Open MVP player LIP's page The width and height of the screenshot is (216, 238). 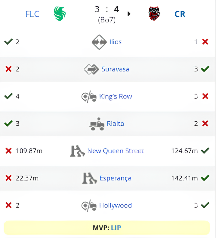[116, 228]
